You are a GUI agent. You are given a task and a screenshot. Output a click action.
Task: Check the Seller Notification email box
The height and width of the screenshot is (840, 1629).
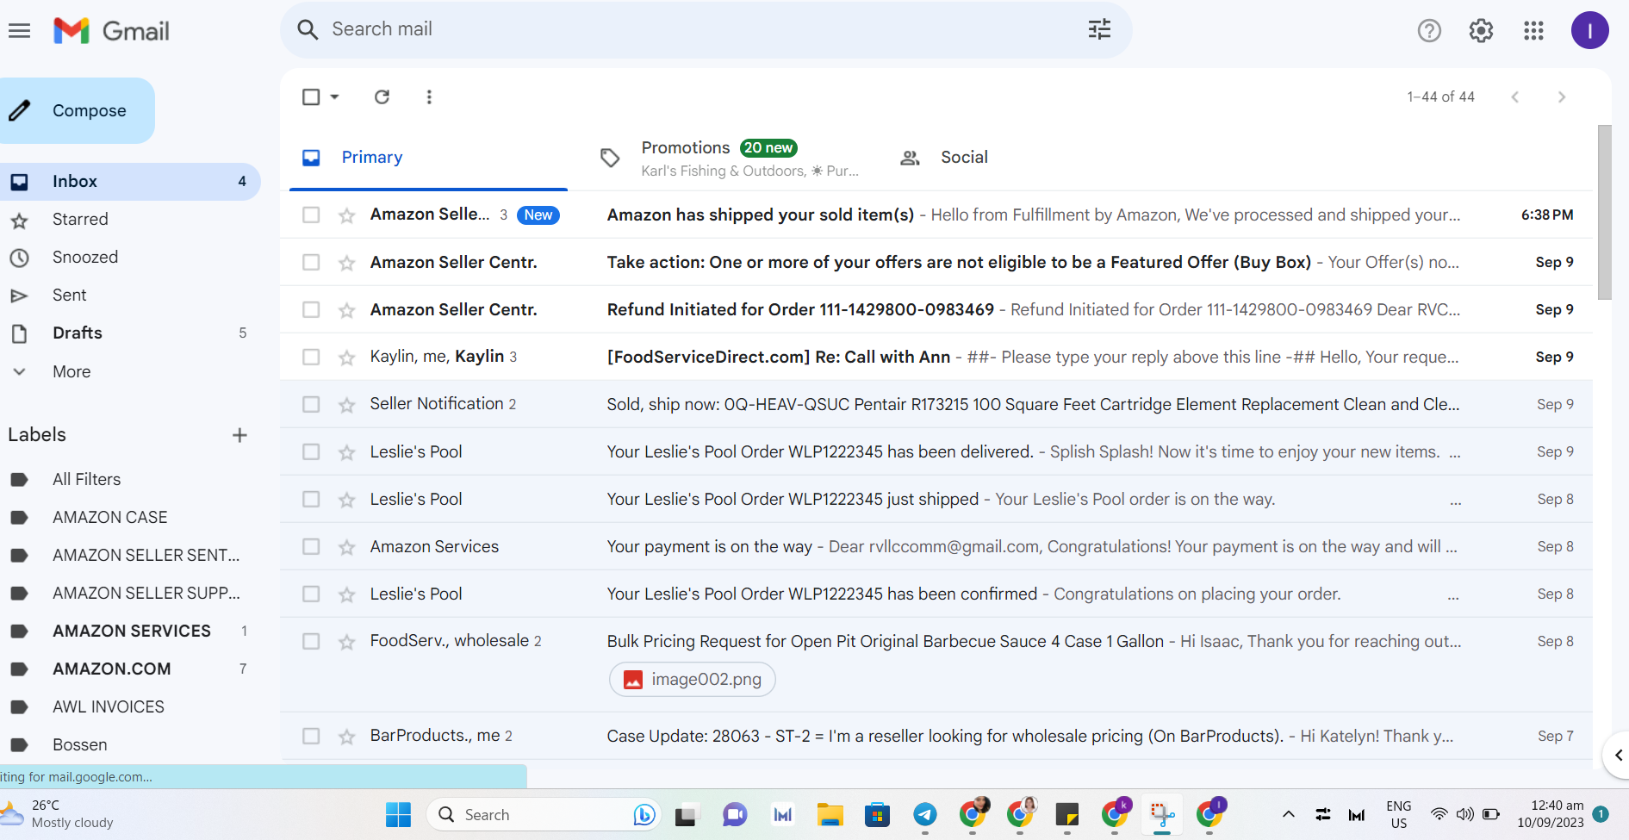[311, 404]
